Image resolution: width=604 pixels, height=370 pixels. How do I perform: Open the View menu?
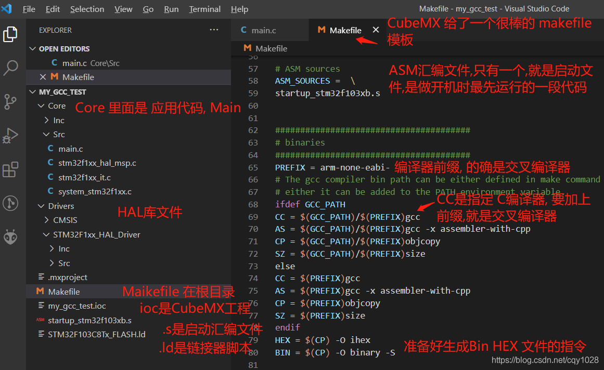[x=123, y=9]
